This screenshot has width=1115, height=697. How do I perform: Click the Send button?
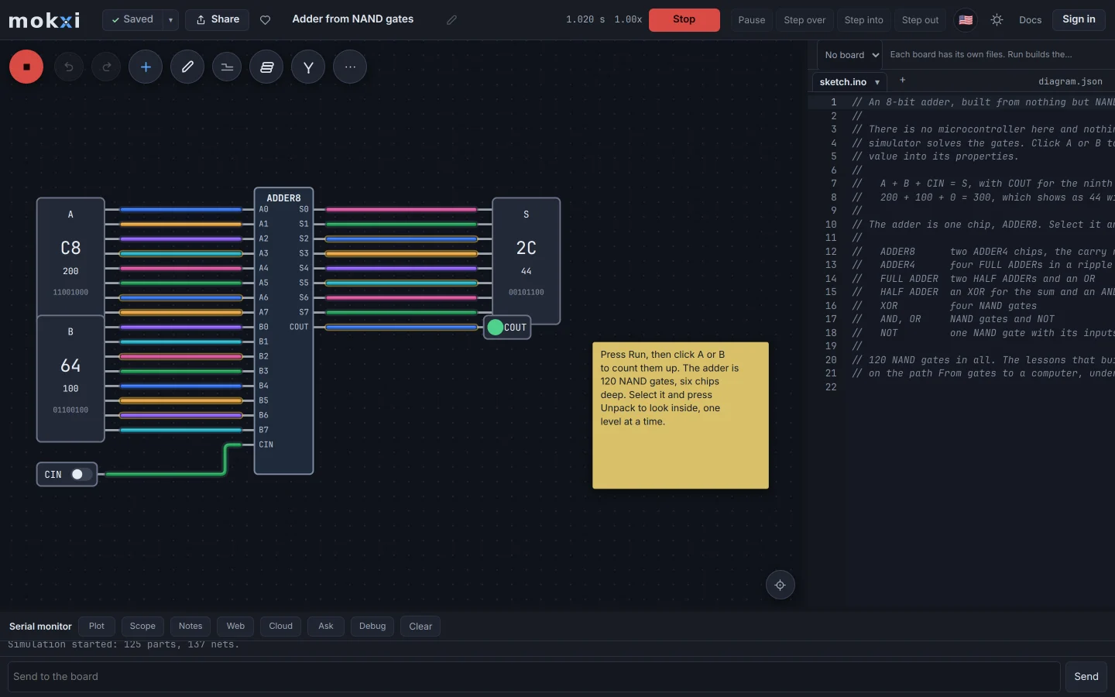click(x=1086, y=677)
